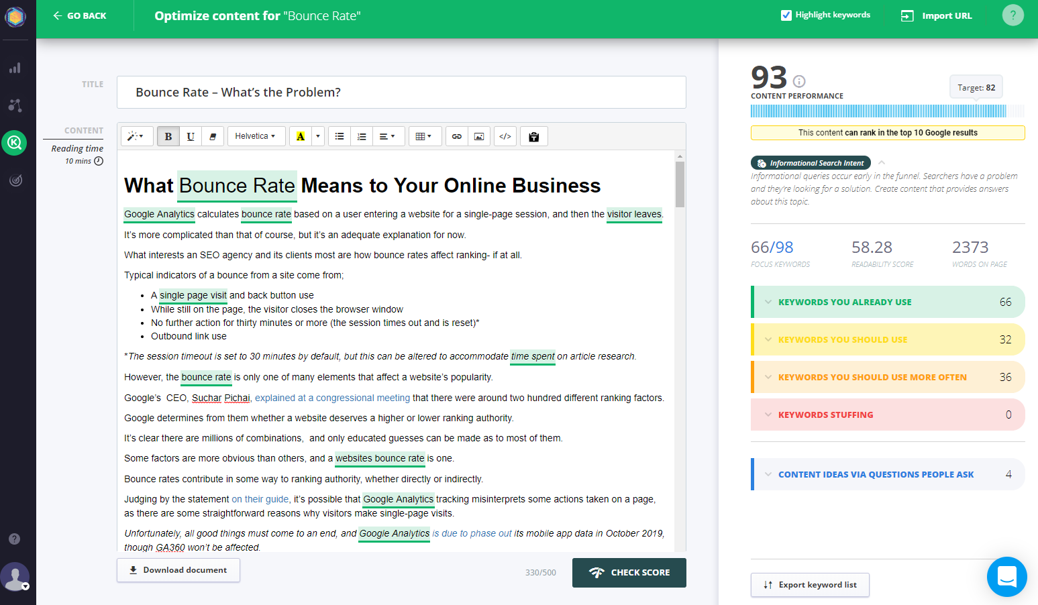Click the 66/98 focus keywords value
This screenshot has height=605, width=1038.
tap(772, 248)
